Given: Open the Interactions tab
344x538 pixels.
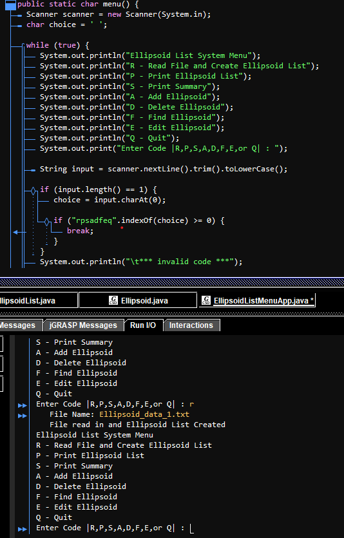Looking at the screenshot, I should click(191, 325).
